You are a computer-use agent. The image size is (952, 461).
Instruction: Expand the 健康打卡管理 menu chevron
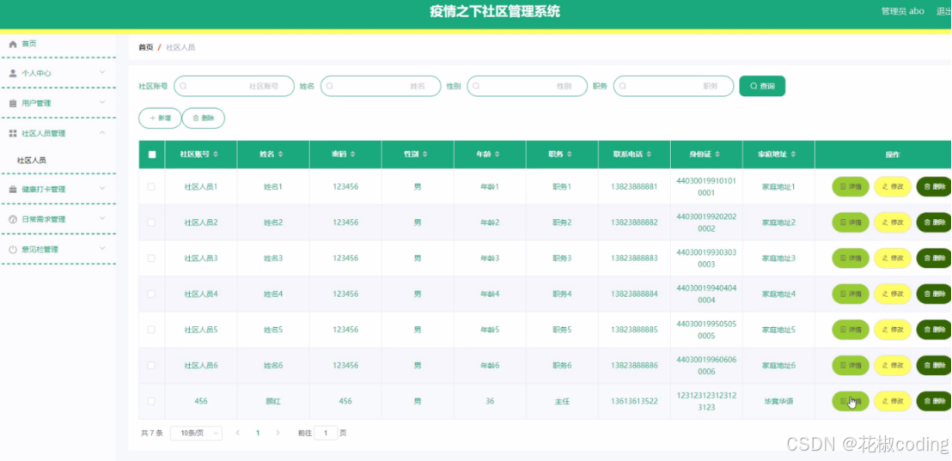[x=102, y=189]
